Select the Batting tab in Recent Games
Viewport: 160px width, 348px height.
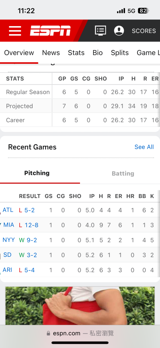[x=123, y=173]
